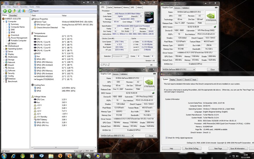Click the BIOS save icon in GPU-Z 0.3.6
The width and height of the screenshot is (254, 159).
tap(153, 93)
